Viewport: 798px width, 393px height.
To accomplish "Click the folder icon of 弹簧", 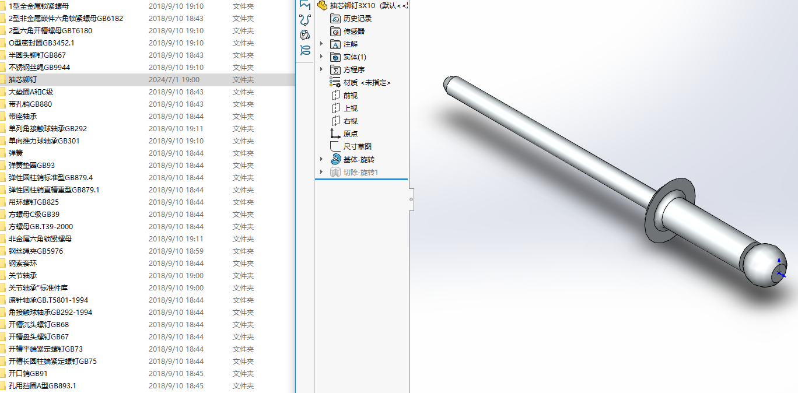I will coord(2,153).
